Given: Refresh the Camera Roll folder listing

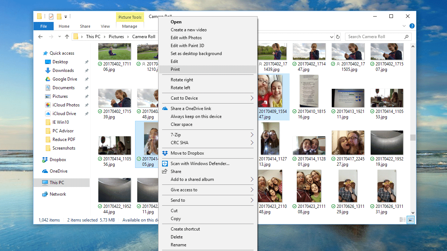Looking at the screenshot, I should pos(338,37).
